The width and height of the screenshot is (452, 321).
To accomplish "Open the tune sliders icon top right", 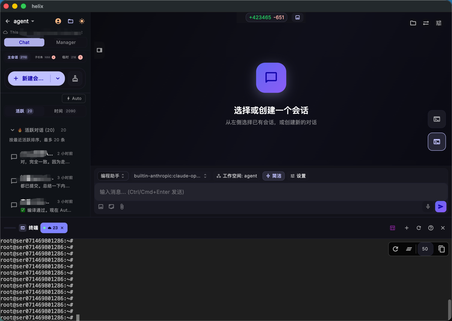I will pyautogui.click(x=439, y=23).
